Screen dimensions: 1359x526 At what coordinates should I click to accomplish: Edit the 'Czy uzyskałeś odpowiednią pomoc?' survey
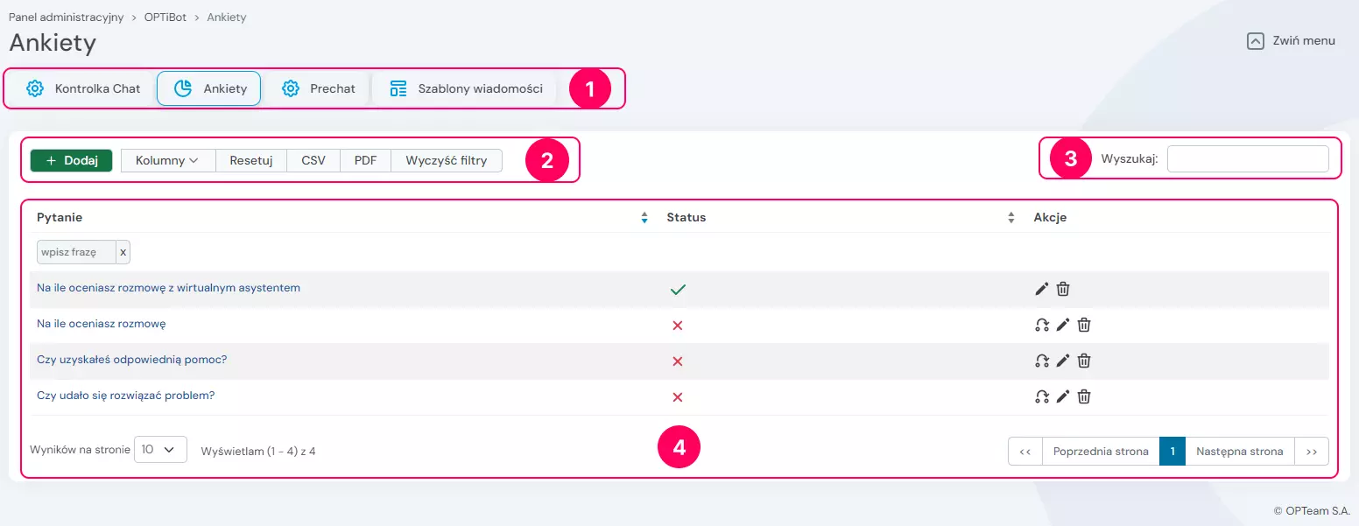[1063, 361]
